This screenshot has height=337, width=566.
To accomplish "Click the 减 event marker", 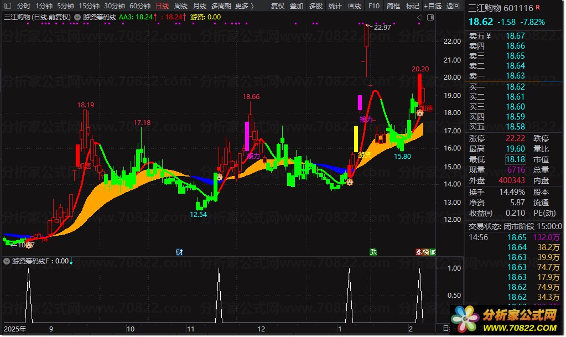I will tap(433, 252).
